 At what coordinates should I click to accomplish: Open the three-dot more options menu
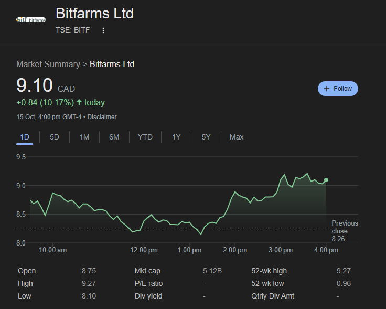click(103, 30)
